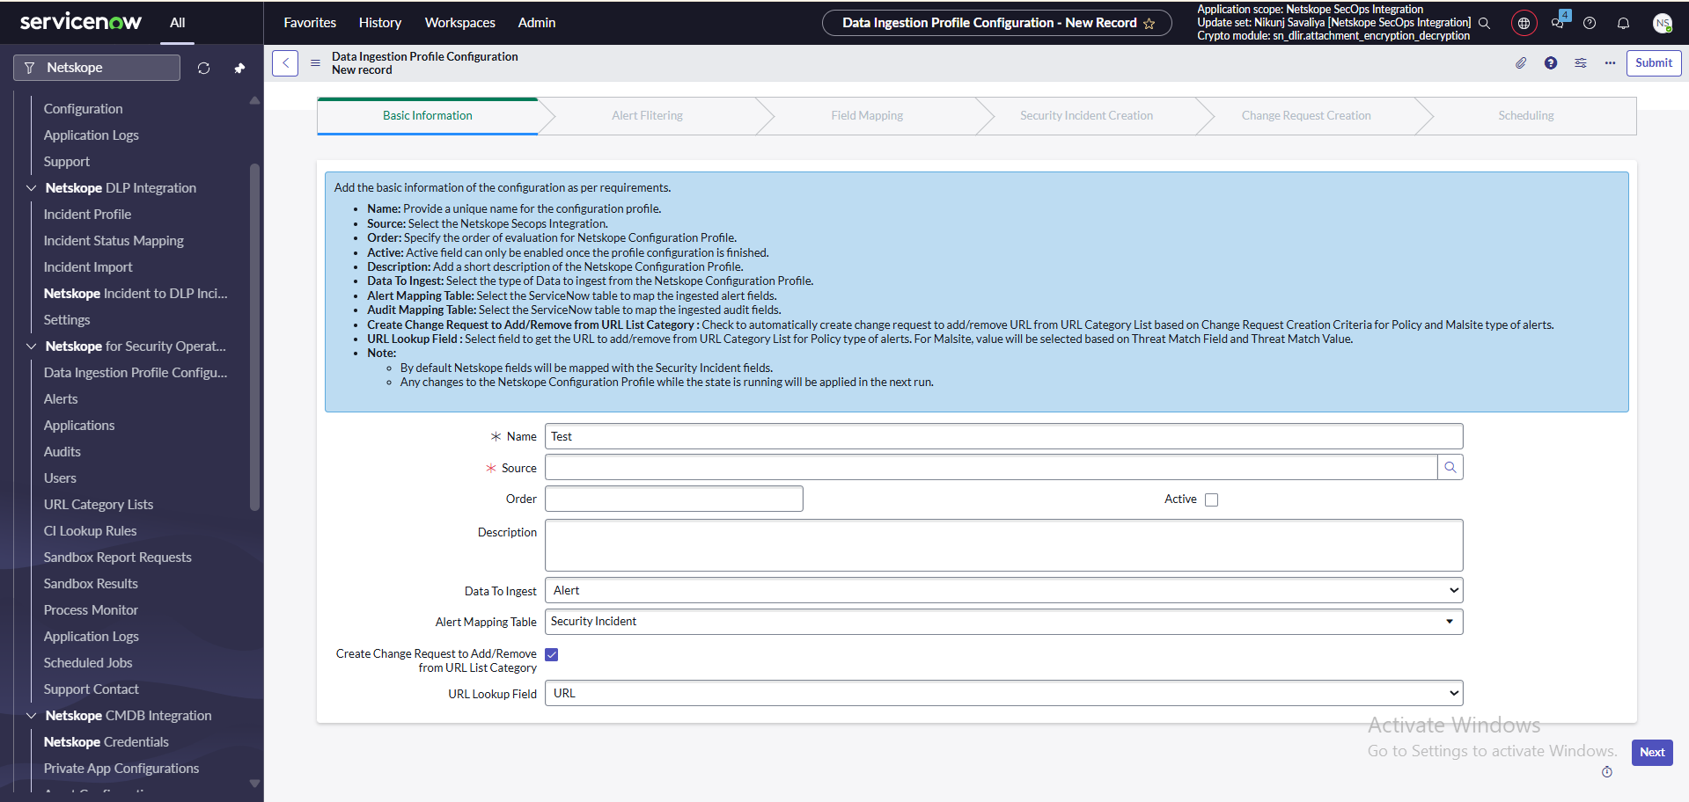Open the notifications bell
This screenshot has width=1689, height=802.
coord(1624,23)
